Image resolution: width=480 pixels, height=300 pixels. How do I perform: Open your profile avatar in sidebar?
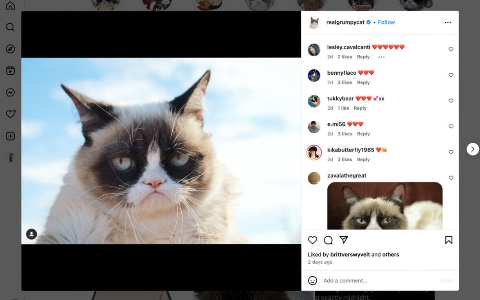pos(11,158)
